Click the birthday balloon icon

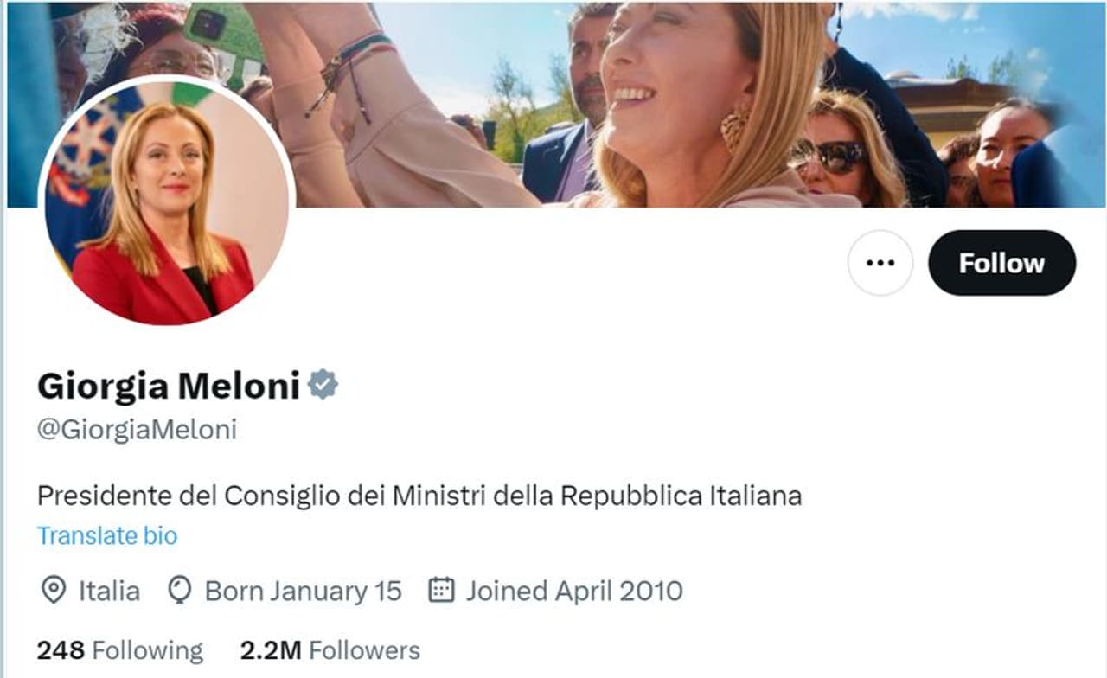click(179, 591)
